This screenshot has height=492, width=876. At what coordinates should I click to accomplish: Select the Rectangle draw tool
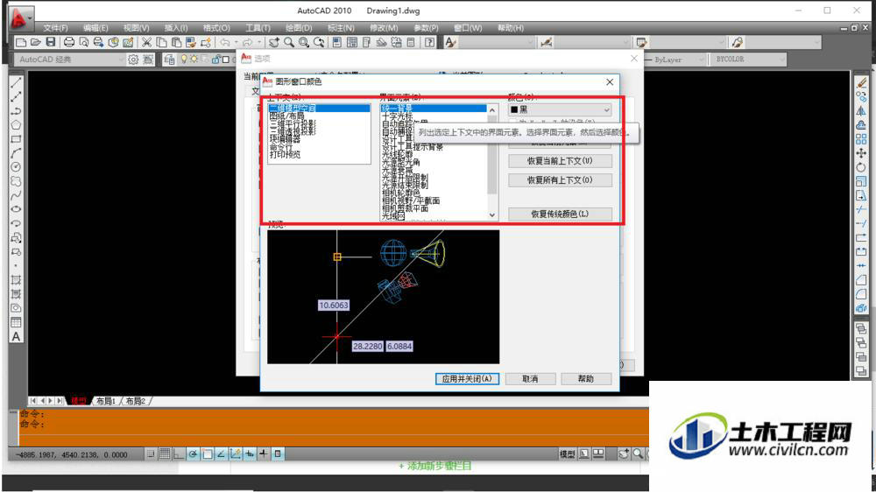click(x=16, y=139)
